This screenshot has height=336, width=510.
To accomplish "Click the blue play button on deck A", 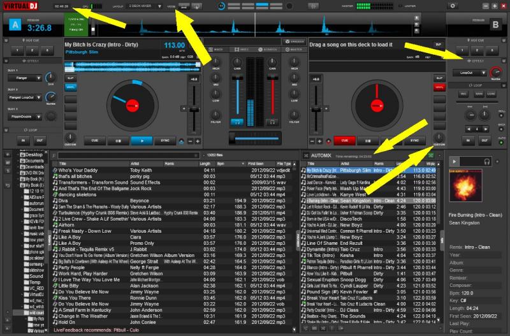I will [142, 141].
